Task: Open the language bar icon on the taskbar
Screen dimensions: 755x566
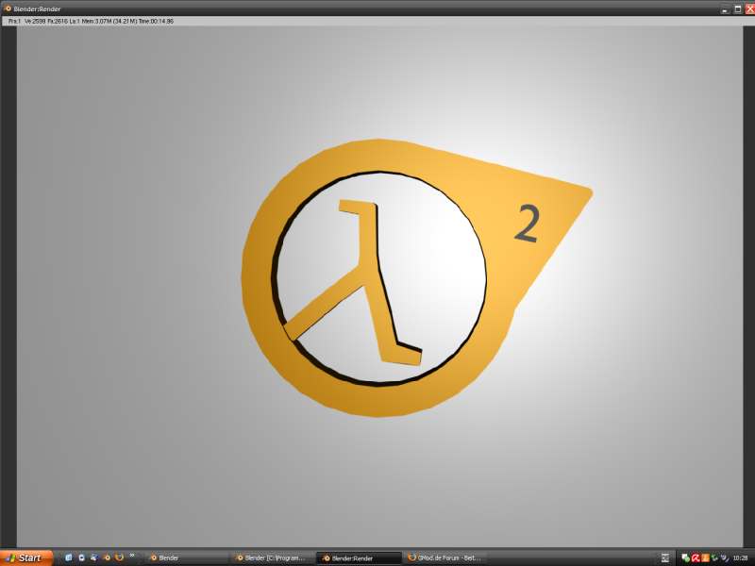Action: pos(664,558)
